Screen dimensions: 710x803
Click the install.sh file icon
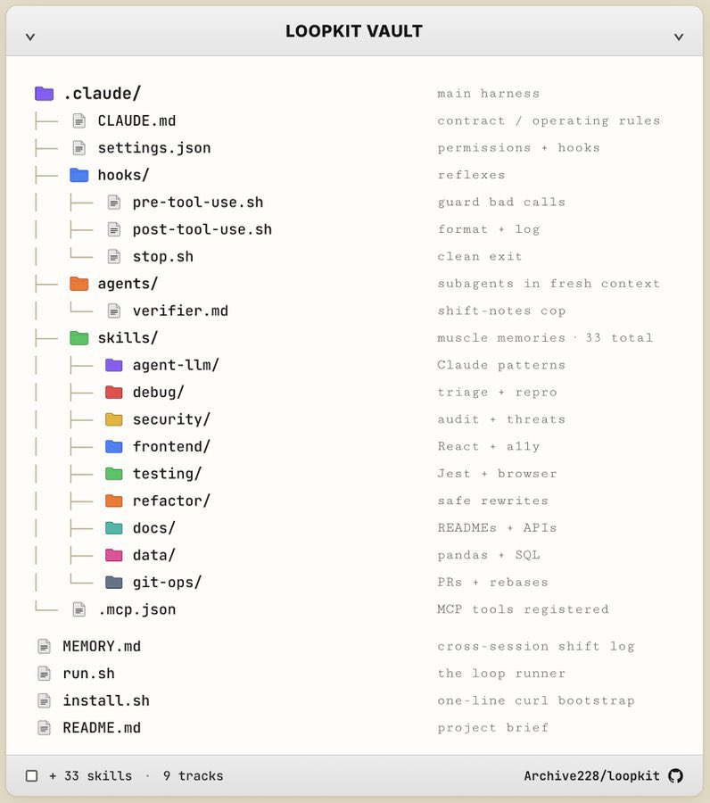pyautogui.click(x=44, y=700)
